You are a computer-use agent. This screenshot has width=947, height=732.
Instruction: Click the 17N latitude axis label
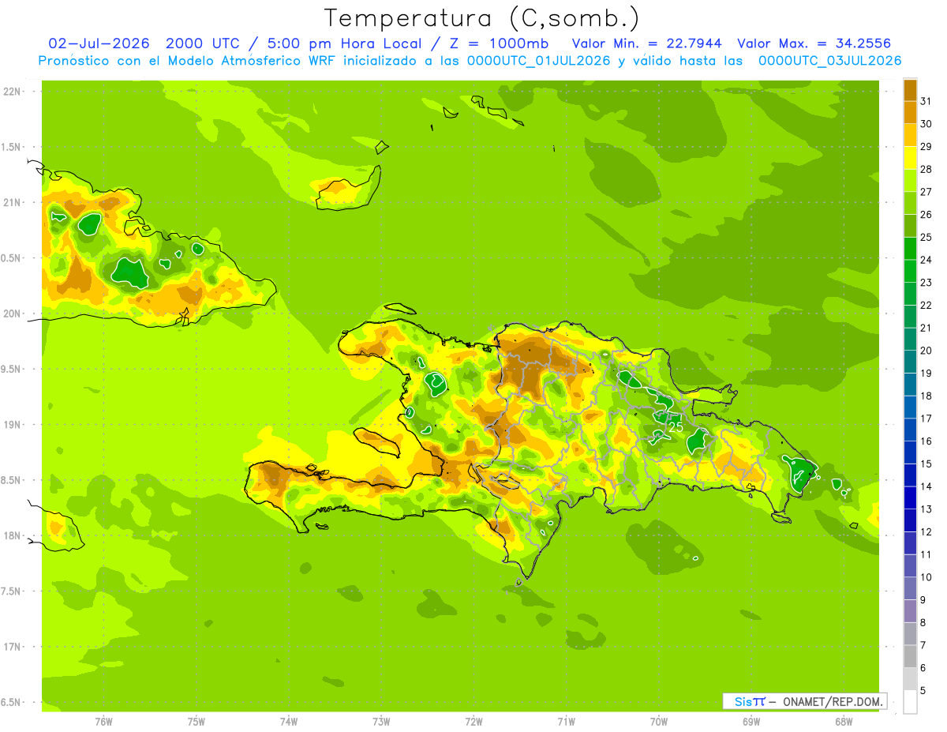point(12,647)
